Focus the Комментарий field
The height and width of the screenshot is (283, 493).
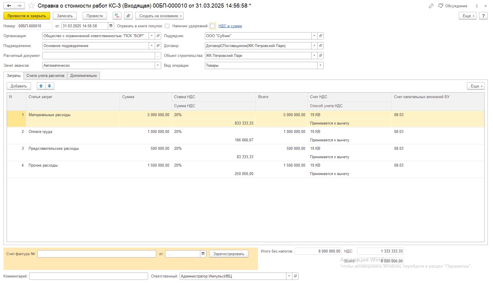pyautogui.click(x=89, y=276)
